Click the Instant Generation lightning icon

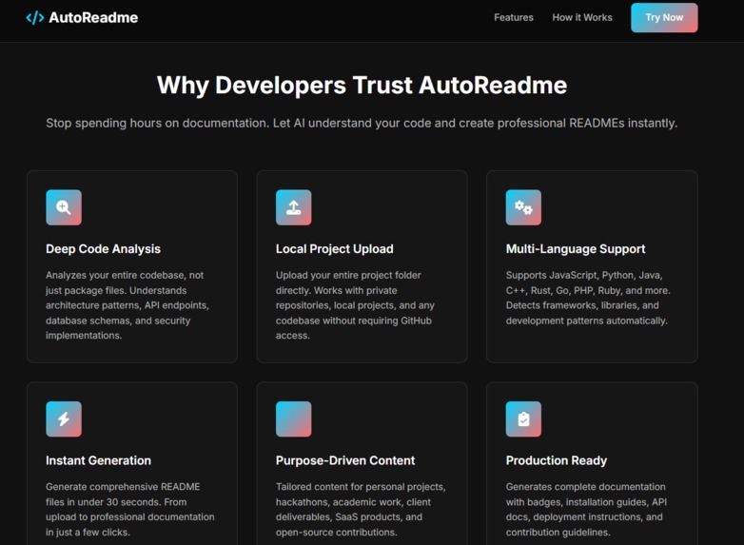click(64, 418)
